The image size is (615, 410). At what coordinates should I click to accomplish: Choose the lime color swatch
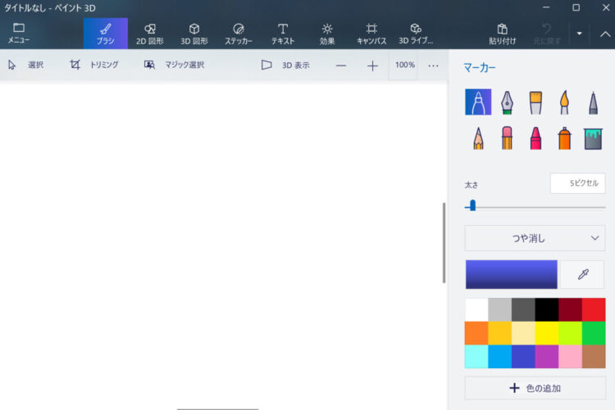pyautogui.click(x=570, y=333)
